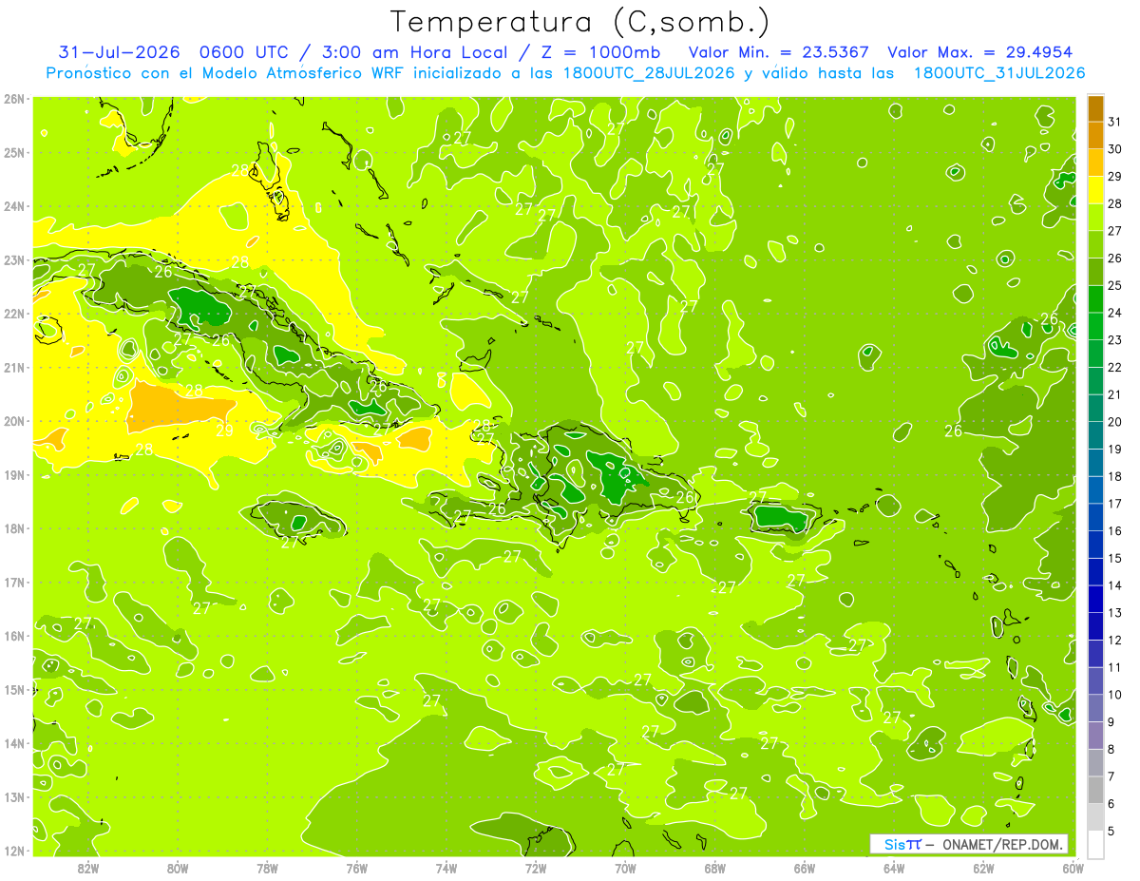1140x881 pixels.
Task: Click the "64W" longitude axis label
Action: (894, 868)
